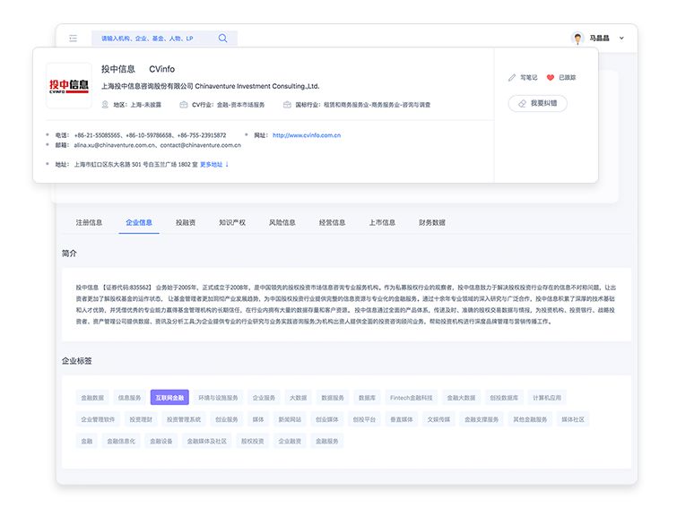Click the 我要纠错 button
The image size is (694, 525).
[x=538, y=104]
